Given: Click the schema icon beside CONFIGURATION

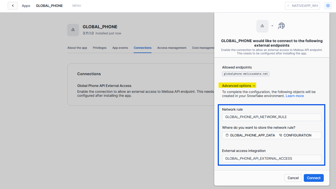Looking at the screenshot, I should point(281,135).
